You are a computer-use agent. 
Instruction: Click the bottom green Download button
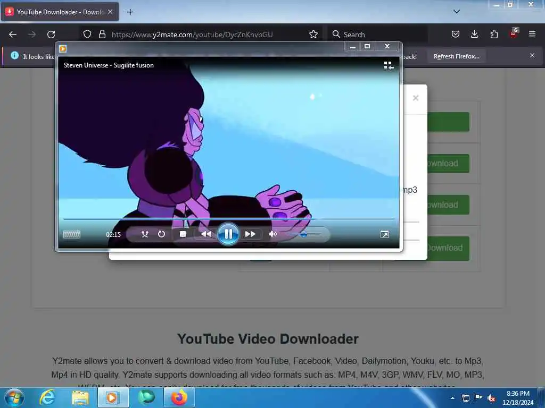point(448,248)
